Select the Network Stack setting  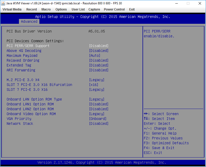pos(20,124)
